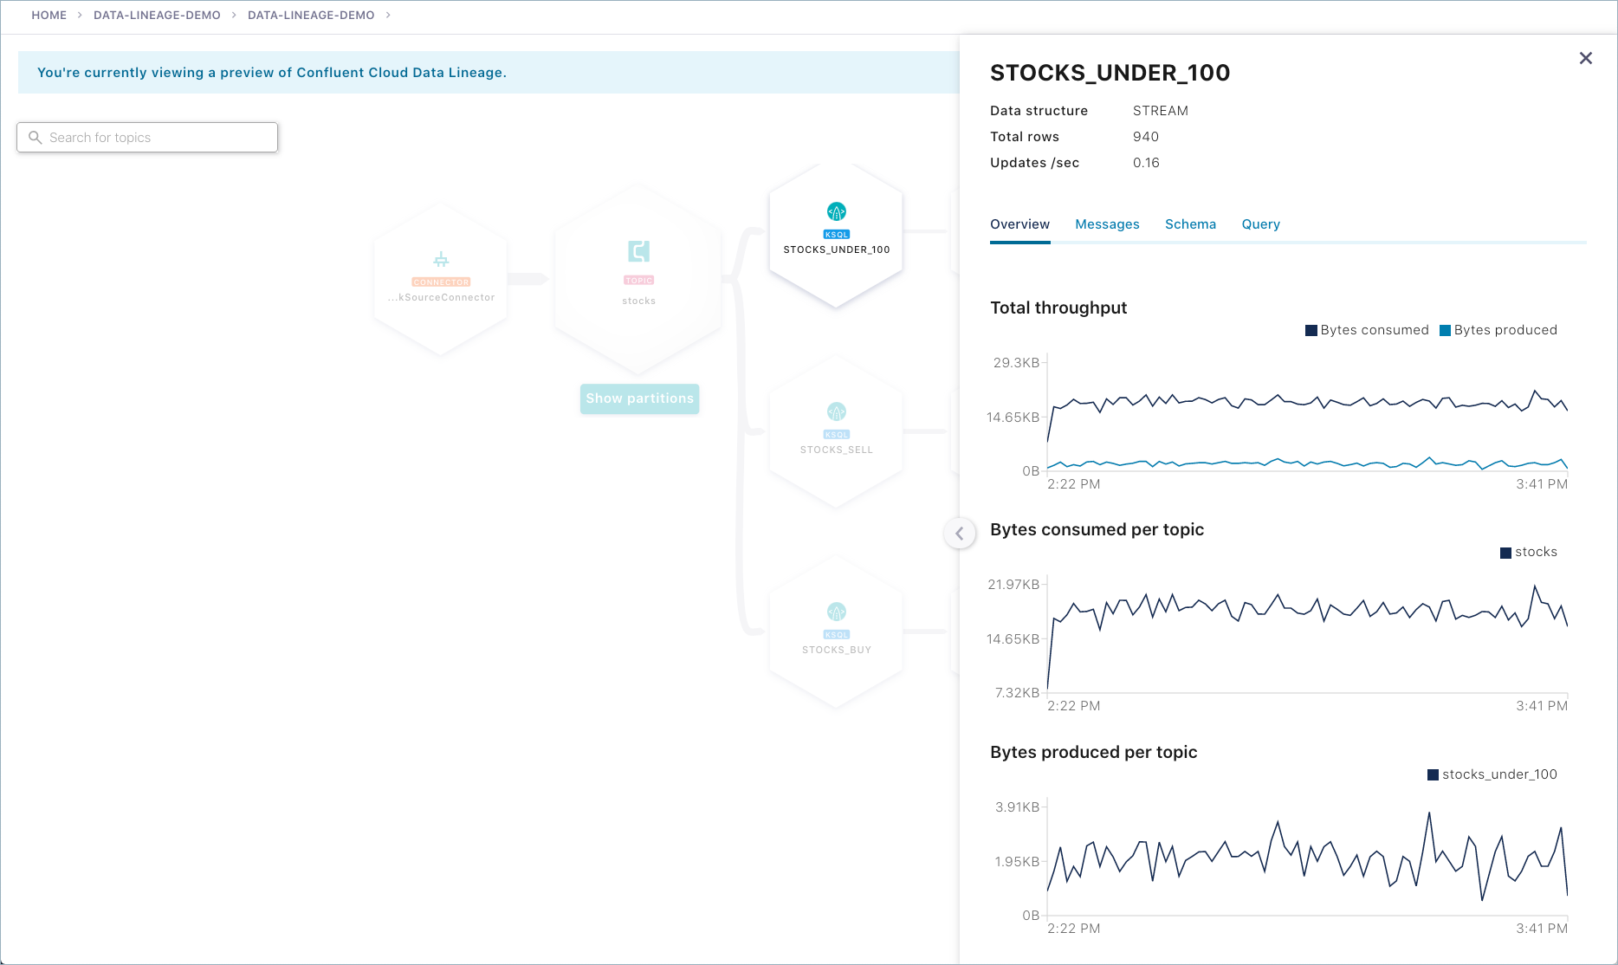Open the Schema tab

[1190, 224]
